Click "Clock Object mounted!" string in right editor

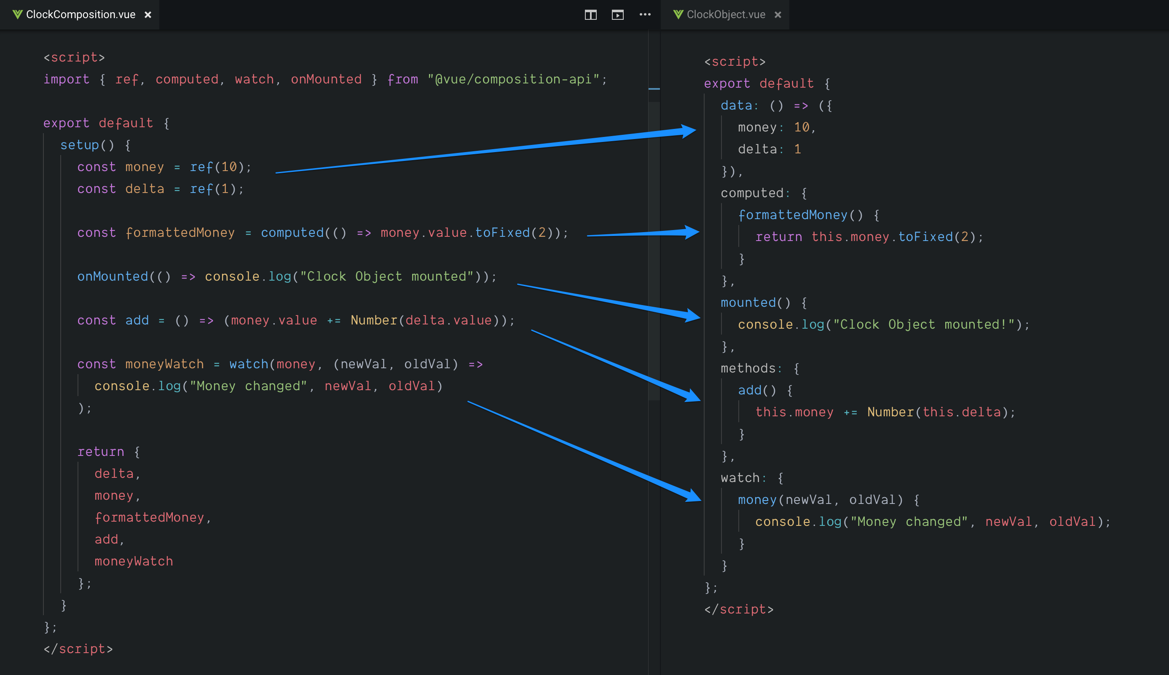point(924,324)
